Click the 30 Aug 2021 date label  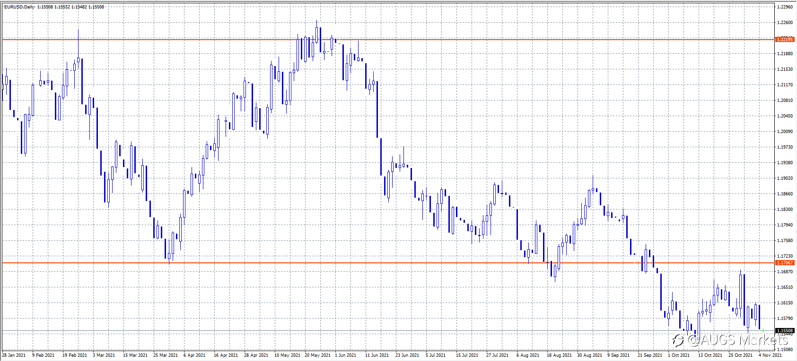pos(590,355)
